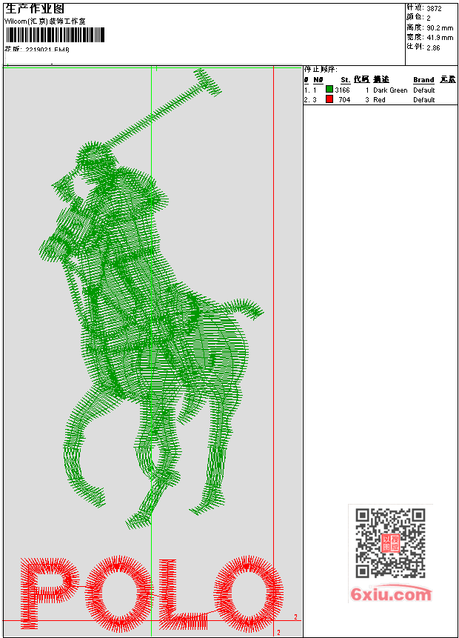Screen dimensions: 459x638
Task: Click the height value 90.2 mm
Action: pyautogui.click(x=440, y=27)
